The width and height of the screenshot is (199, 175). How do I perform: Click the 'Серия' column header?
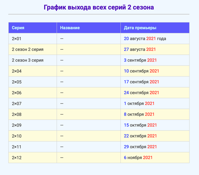[x=33, y=28]
